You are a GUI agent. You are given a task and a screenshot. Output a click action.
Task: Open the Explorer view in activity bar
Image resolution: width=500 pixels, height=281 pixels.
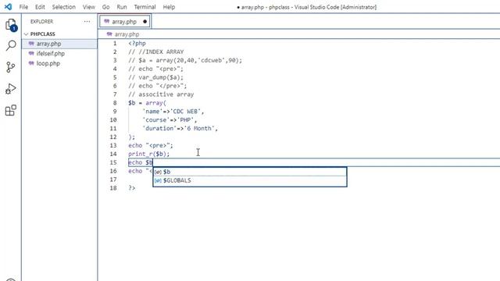coord(11,25)
